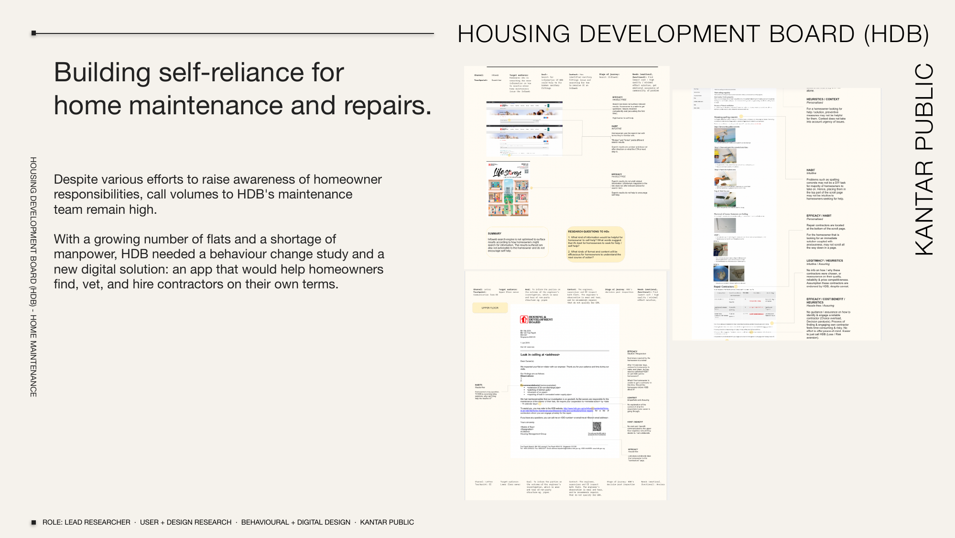Click the black square bullet before the footer role text
This screenshot has width=955, height=538.
(33, 522)
